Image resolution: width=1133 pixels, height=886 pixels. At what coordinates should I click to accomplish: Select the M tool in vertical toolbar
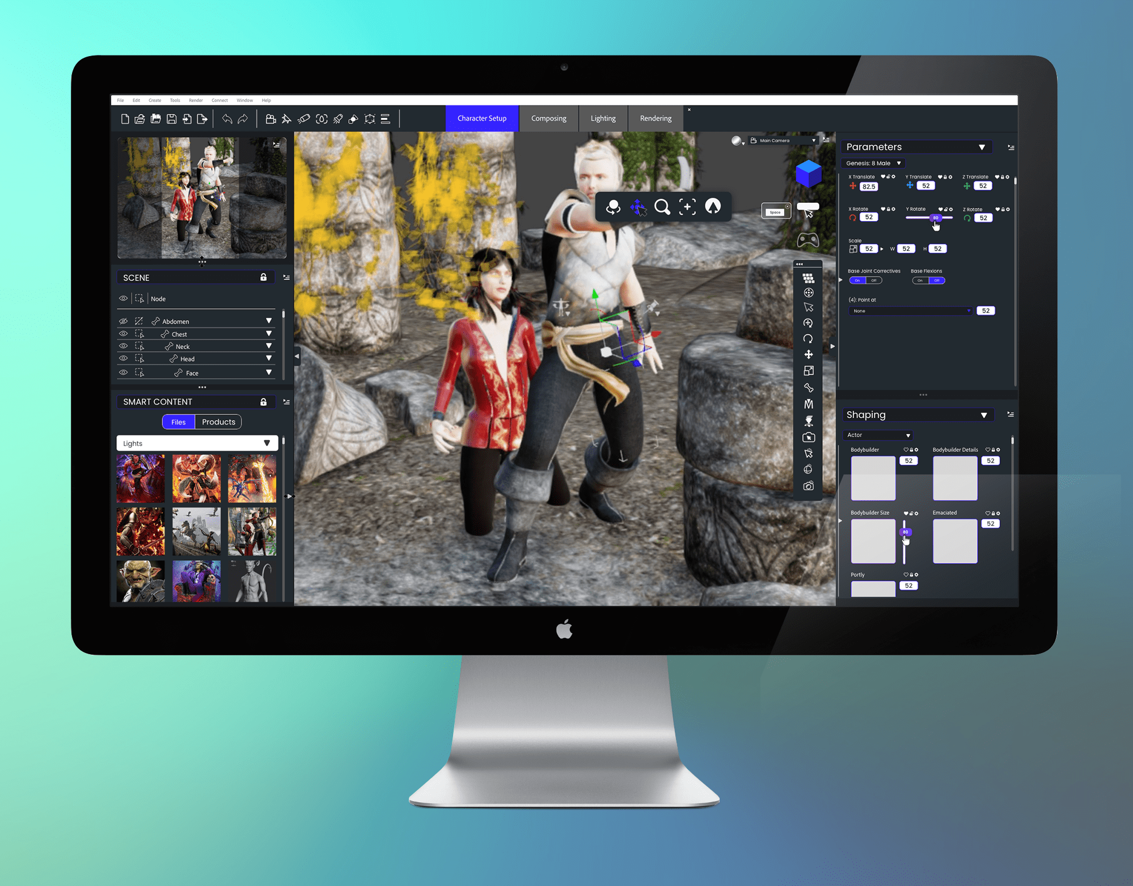809,404
